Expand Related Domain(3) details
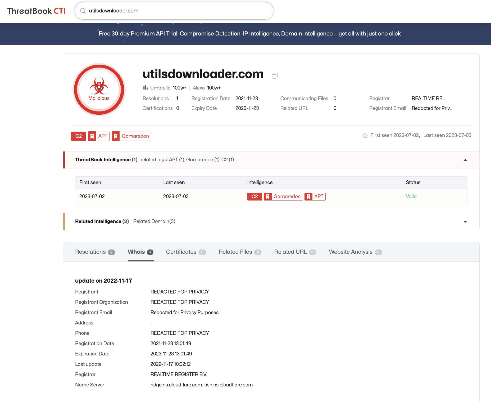Image resolution: width=491 pixels, height=401 pixels. (154, 221)
